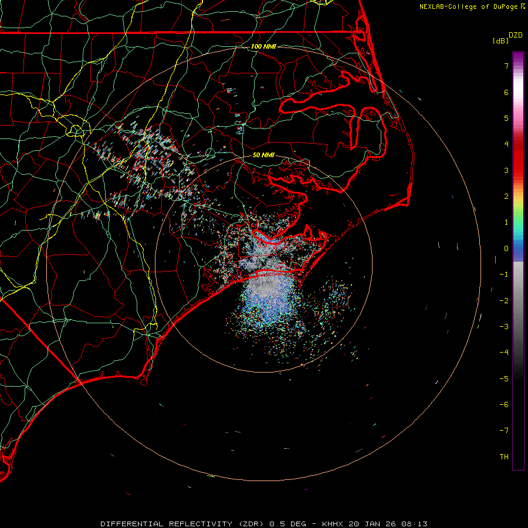
Task: Click the -4 value on the dB scale
Action: click(x=504, y=353)
